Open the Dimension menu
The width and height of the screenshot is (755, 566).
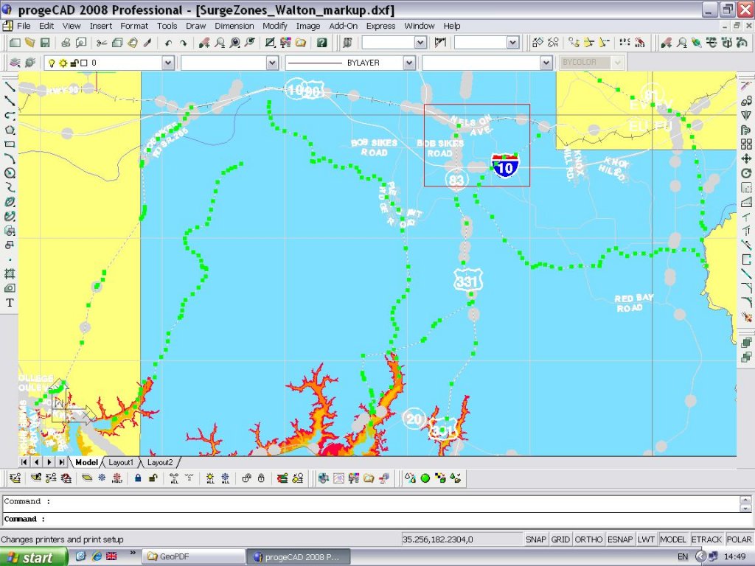click(234, 26)
